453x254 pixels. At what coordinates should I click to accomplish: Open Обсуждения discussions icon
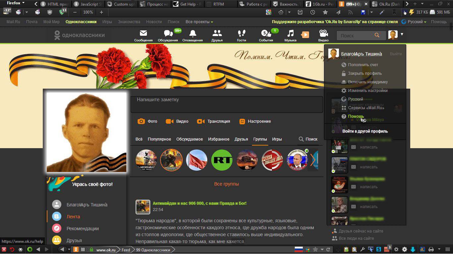168,34
